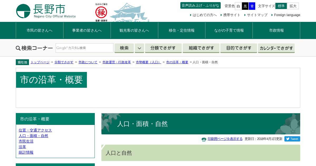
Task: Click 目的でさがす button
Action: tap(239, 48)
